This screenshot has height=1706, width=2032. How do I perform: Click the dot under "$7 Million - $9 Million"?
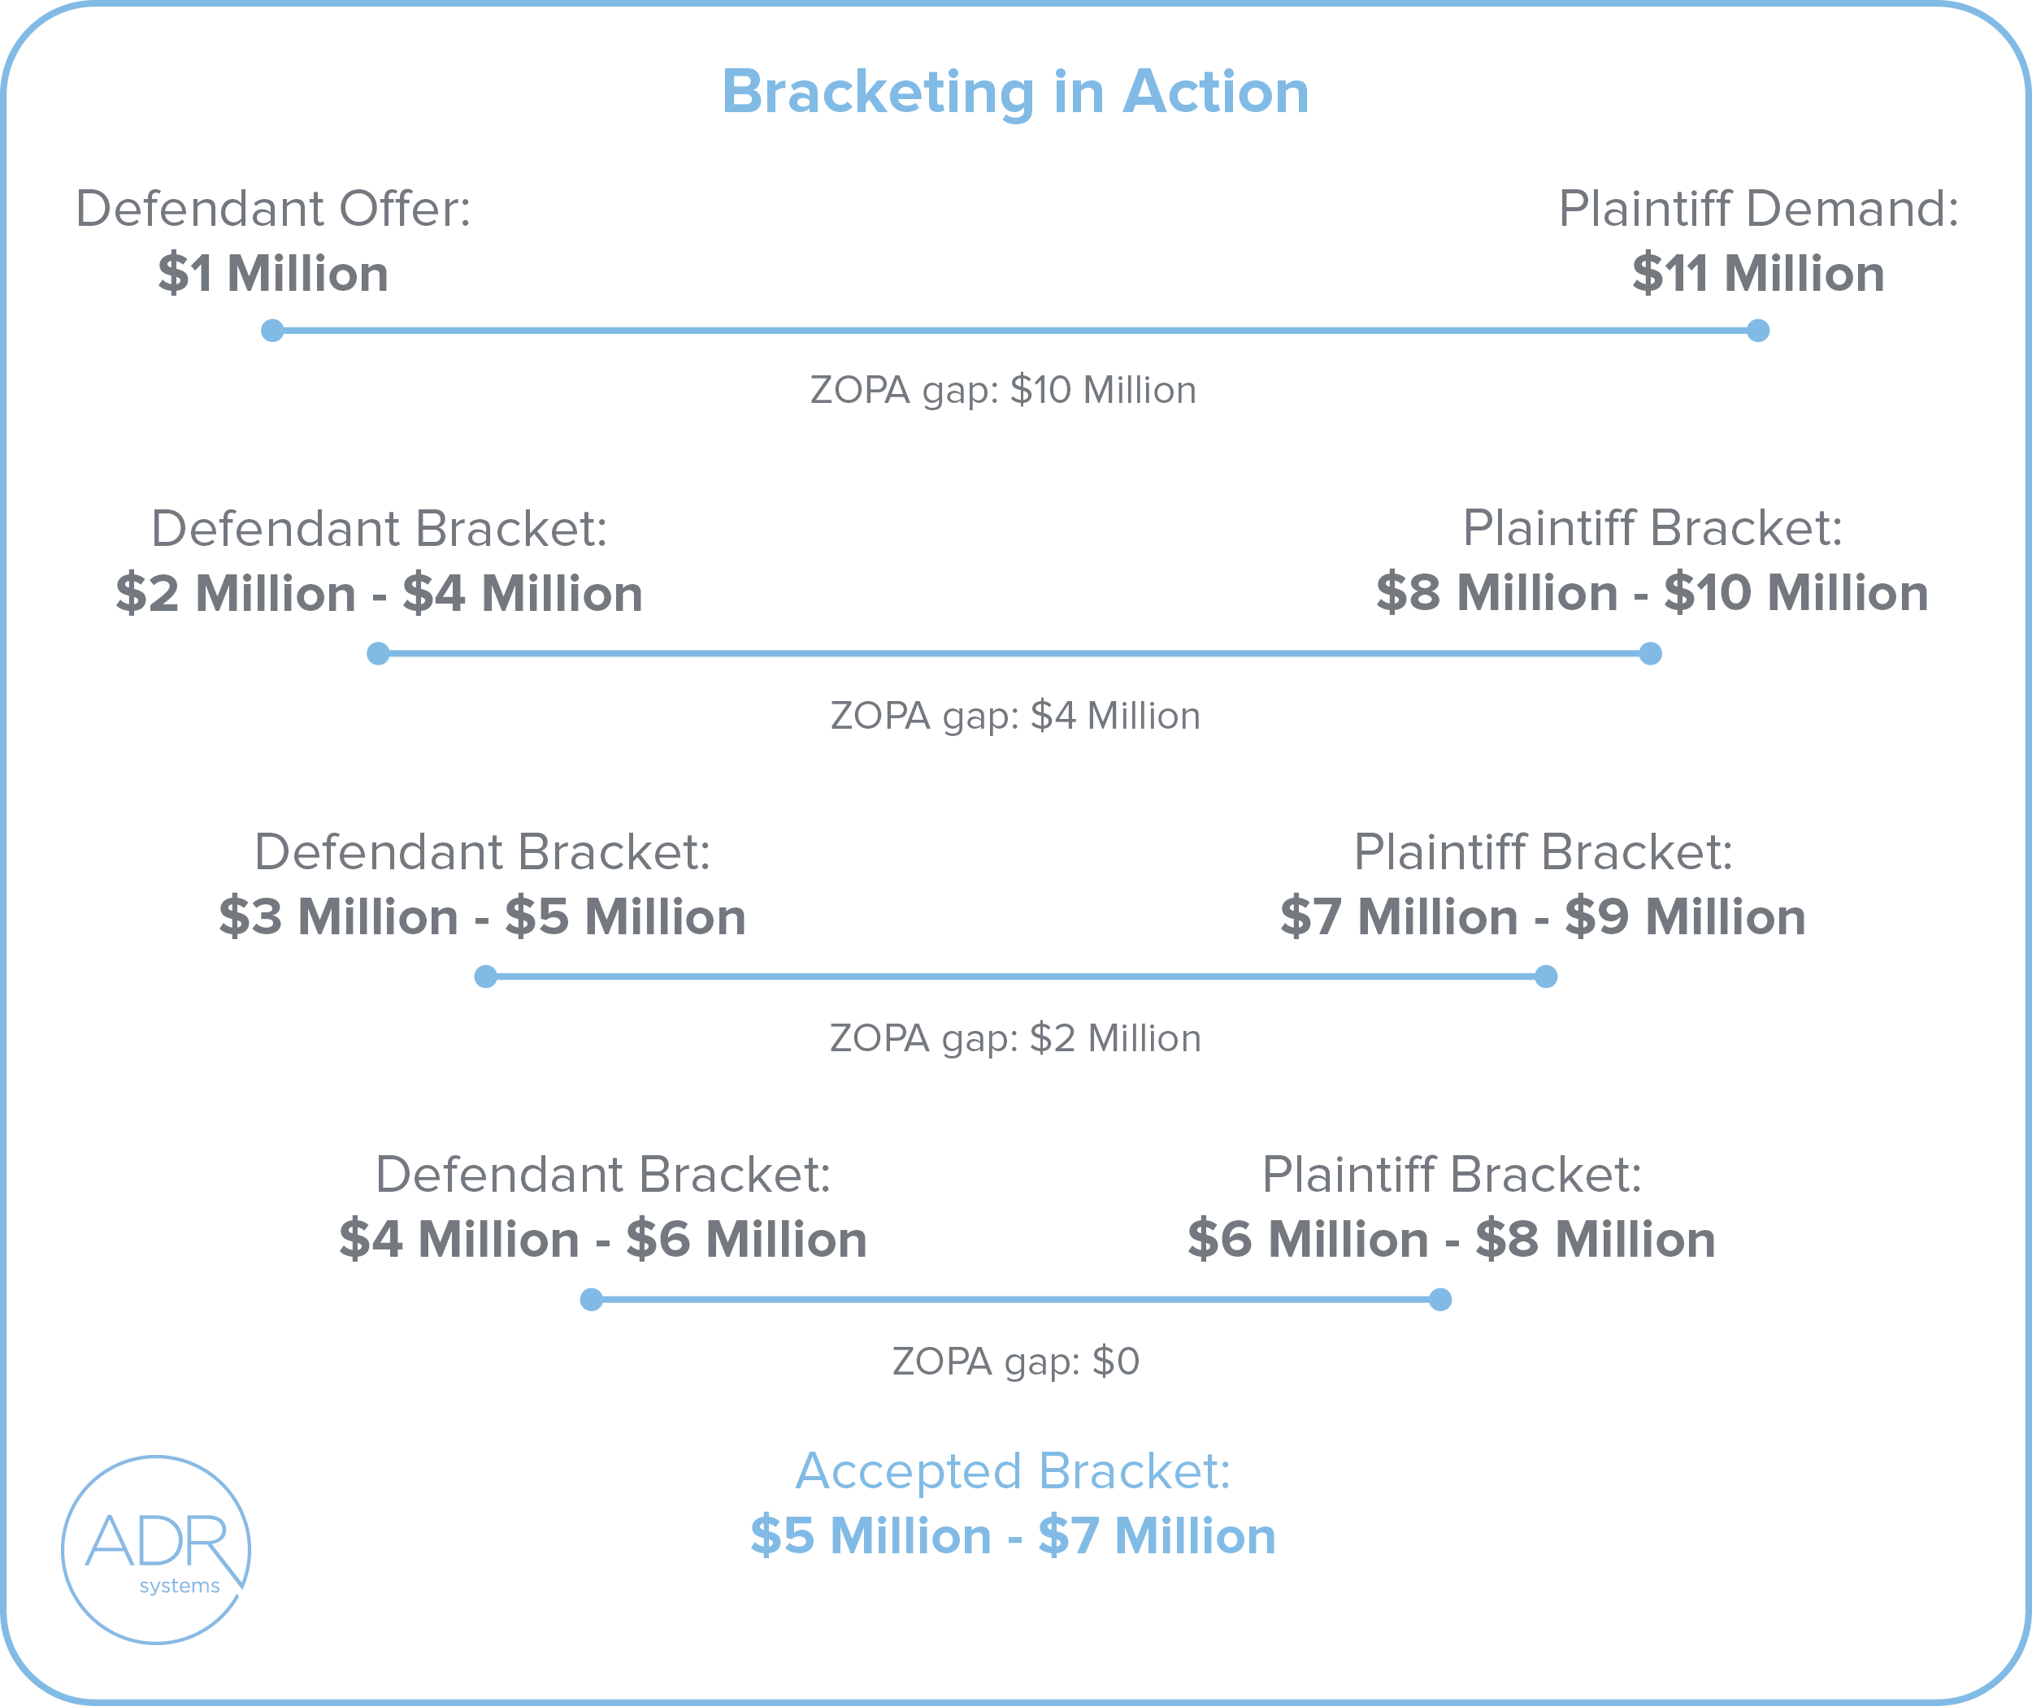[x=1546, y=976]
